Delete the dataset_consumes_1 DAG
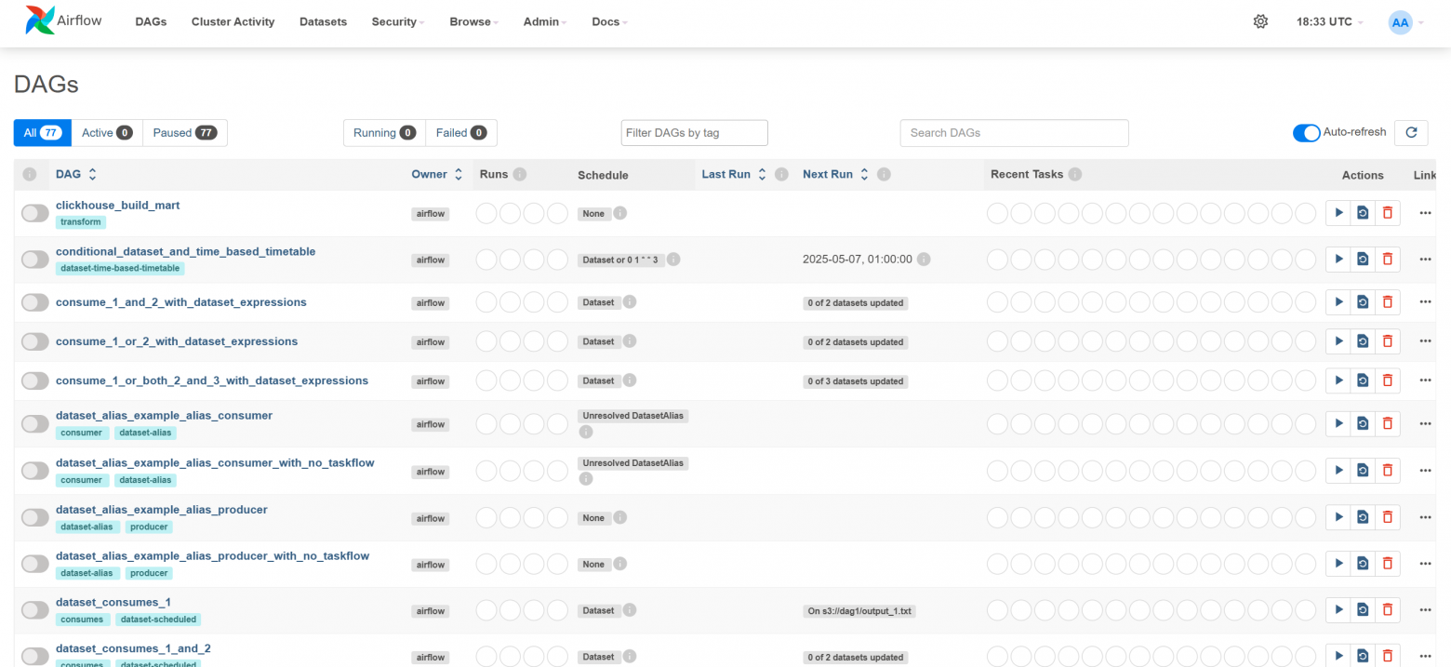This screenshot has width=1451, height=667. pos(1387,610)
